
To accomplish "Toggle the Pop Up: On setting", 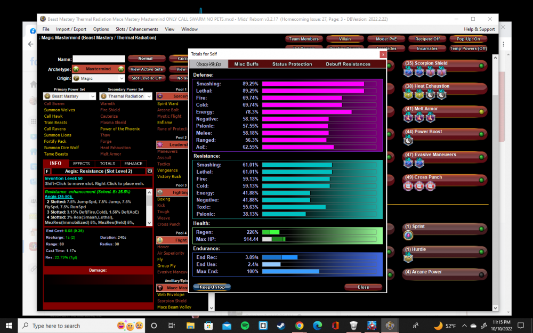I will point(468,38).
